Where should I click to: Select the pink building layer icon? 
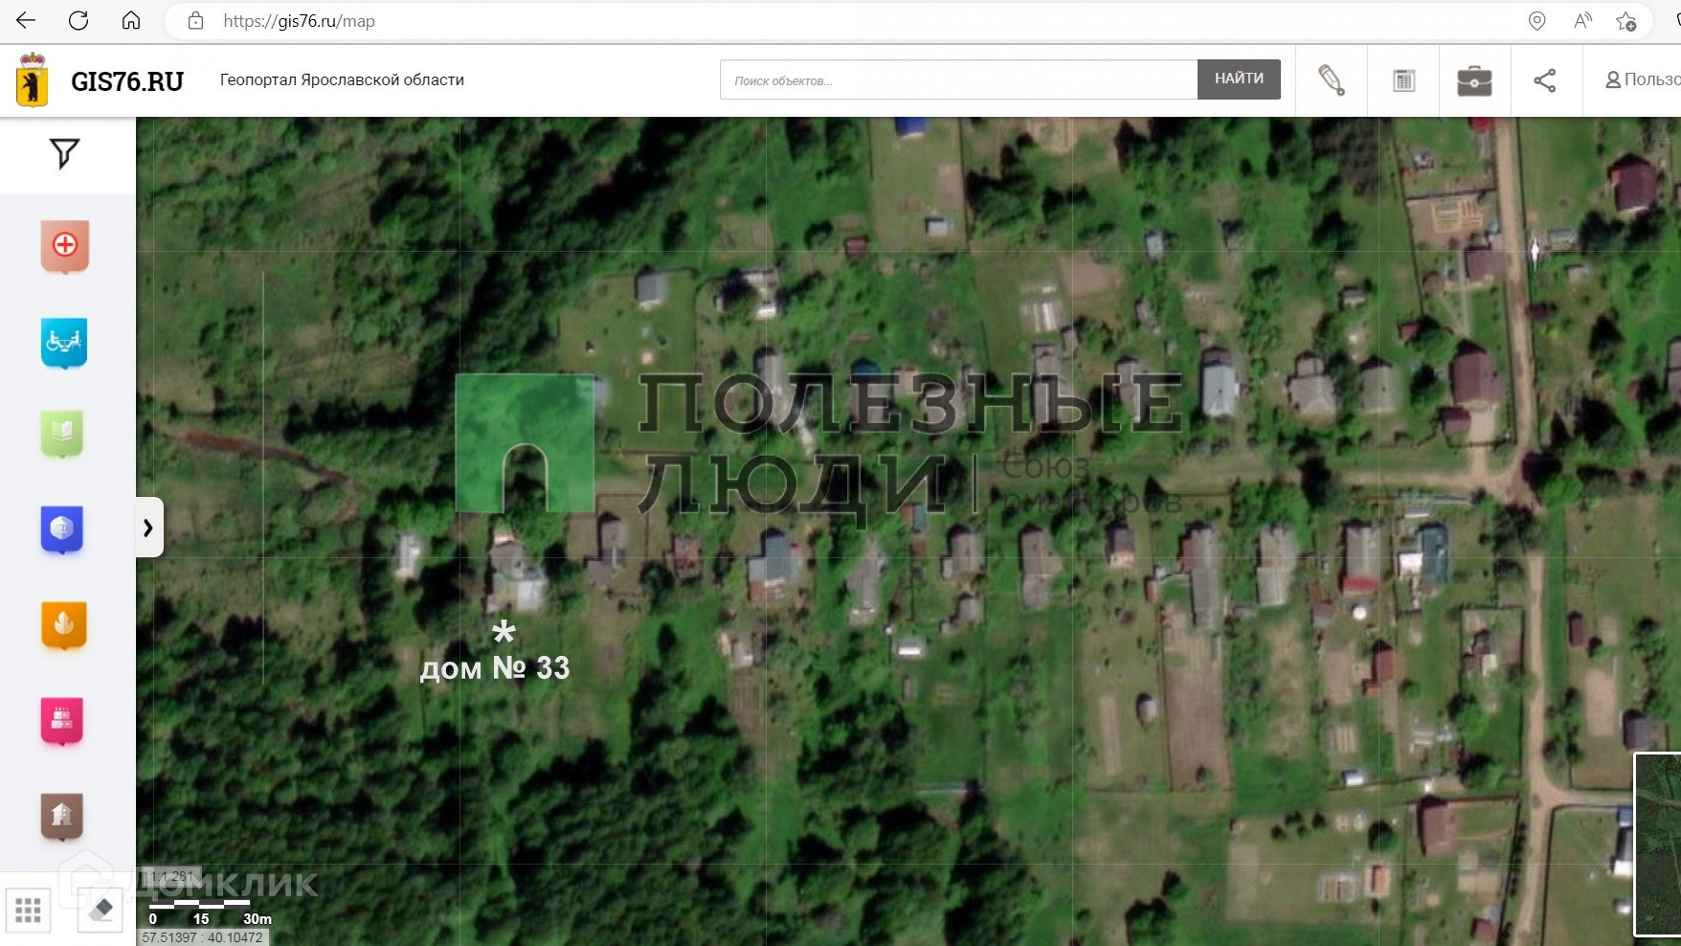(x=62, y=721)
